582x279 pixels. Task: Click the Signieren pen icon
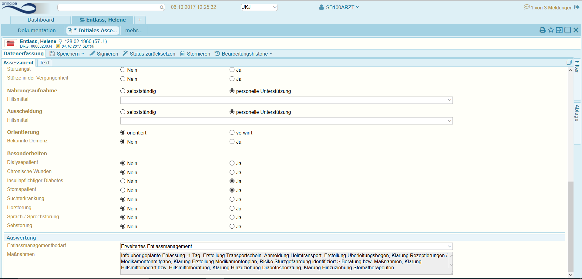92,53
